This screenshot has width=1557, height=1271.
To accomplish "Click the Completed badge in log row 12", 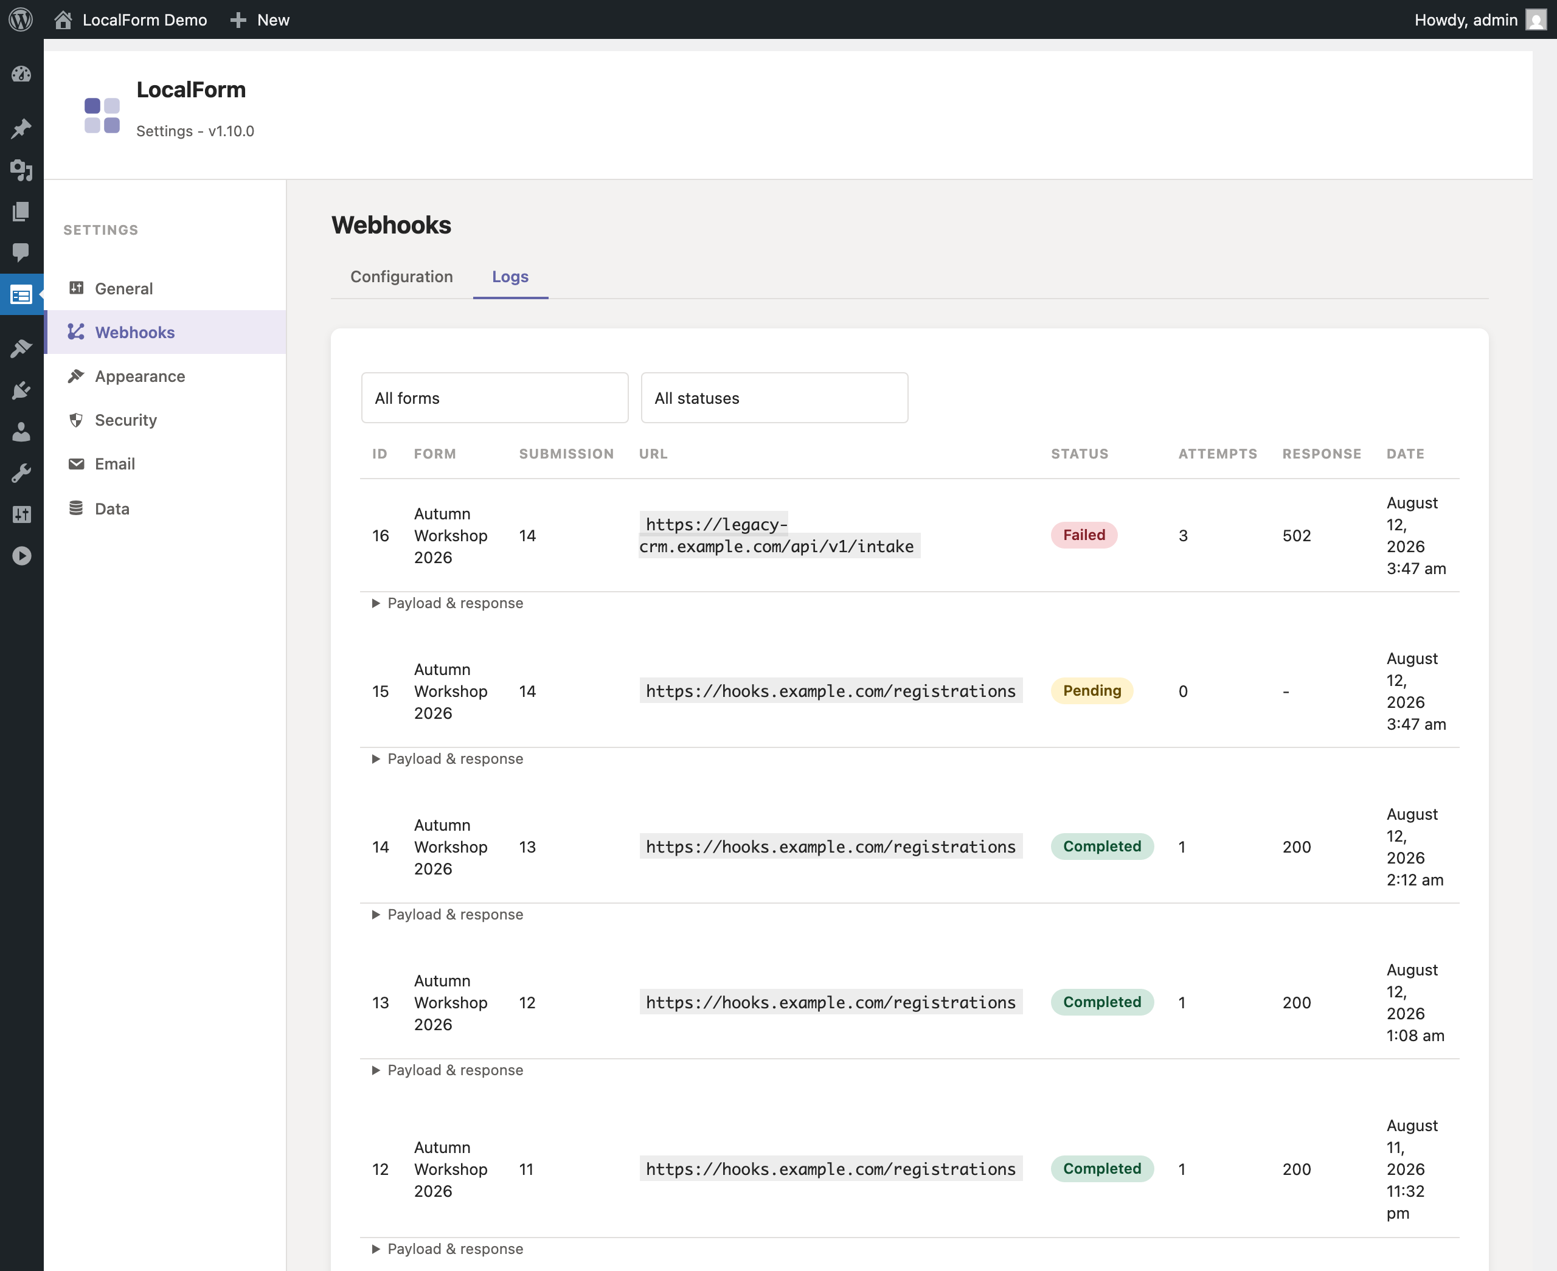I will click(x=1103, y=1168).
